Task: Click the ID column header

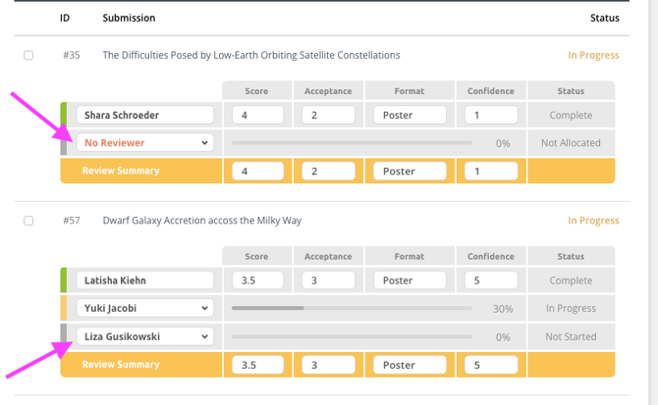Action: pyautogui.click(x=65, y=18)
